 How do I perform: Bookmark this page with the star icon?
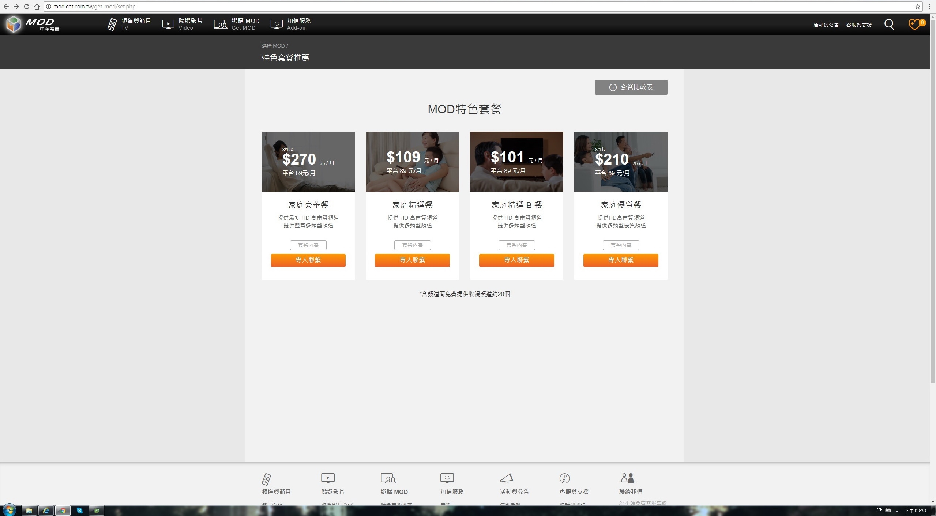(918, 7)
